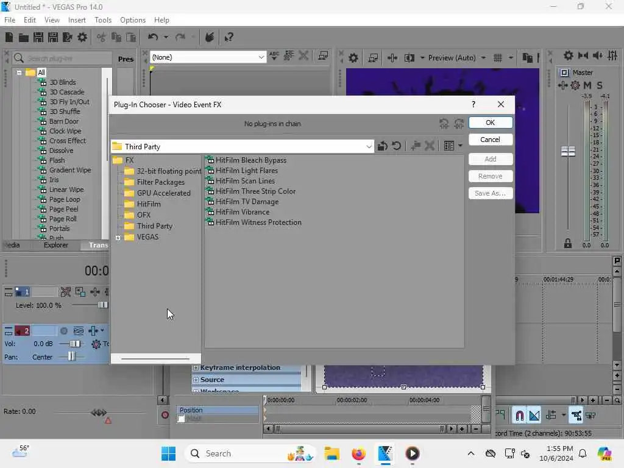
Task: Open the Tools menu
Action: tap(103, 20)
